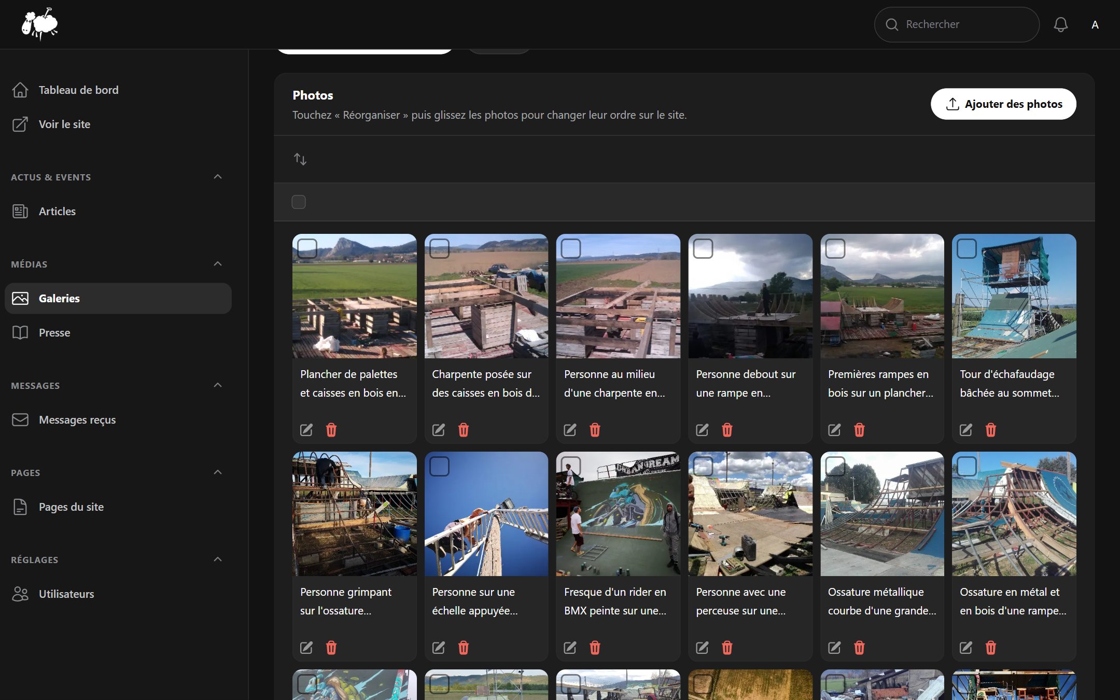Viewport: 1120px width, 700px height.
Task: Open the notifications bell
Action: pyautogui.click(x=1060, y=24)
